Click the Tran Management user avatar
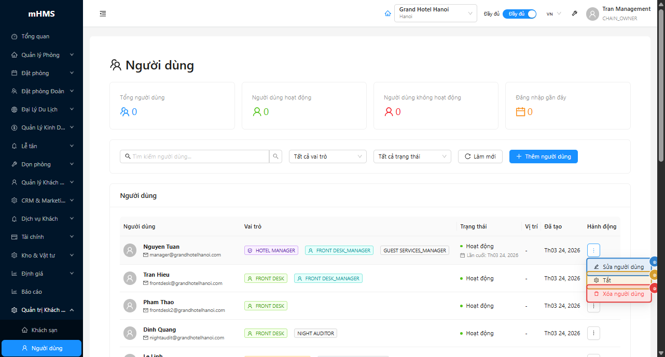Viewport: 665px width, 357px height. coord(592,14)
